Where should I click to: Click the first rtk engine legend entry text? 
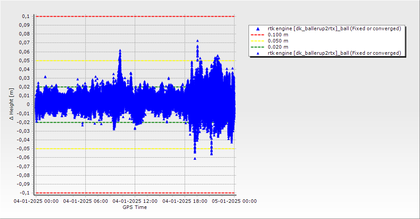[x=334, y=28]
